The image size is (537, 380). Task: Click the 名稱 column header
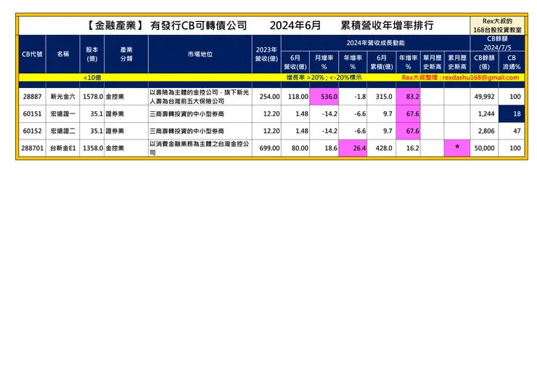tap(62, 54)
